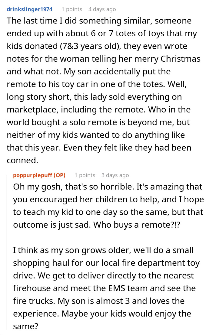Click points score on poppurplepuff's reply
212x335 pixels.
click(x=84, y=175)
